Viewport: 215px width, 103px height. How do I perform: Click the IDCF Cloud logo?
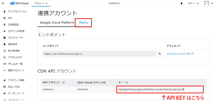coord(19,3)
